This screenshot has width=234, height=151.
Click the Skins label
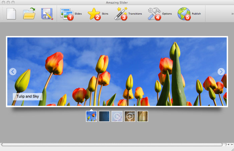click(105, 14)
